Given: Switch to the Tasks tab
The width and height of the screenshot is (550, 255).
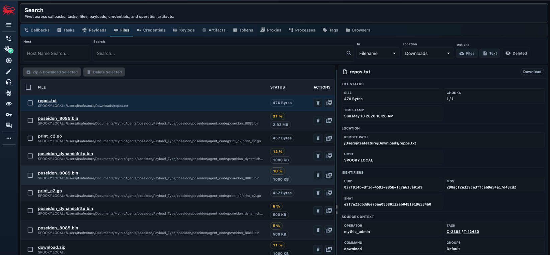Looking at the screenshot, I should [x=66, y=30].
